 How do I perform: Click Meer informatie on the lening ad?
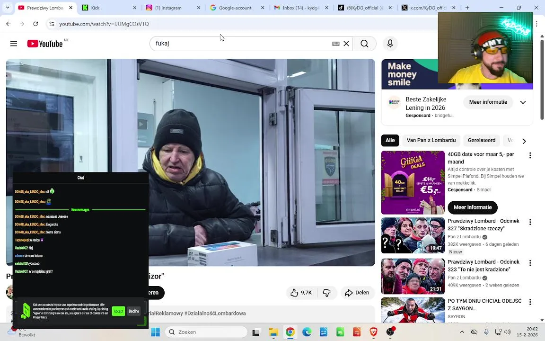tap(488, 102)
